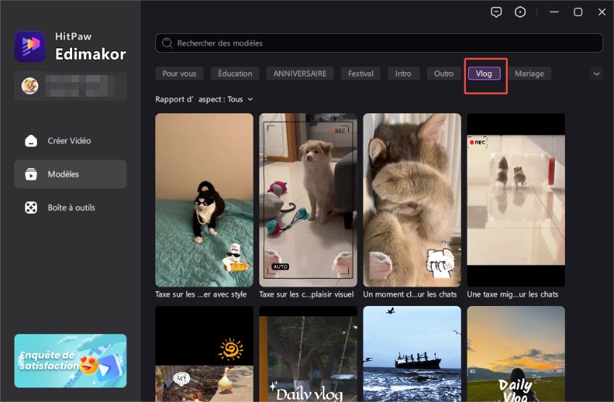Open the hexagon settings icon in title bar

[x=520, y=12]
